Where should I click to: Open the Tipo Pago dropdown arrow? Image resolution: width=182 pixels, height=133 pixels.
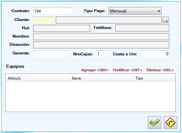point(159,11)
